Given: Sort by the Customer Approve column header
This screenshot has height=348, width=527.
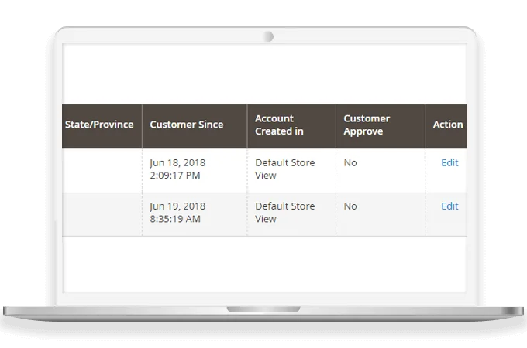Looking at the screenshot, I should coord(367,125).
